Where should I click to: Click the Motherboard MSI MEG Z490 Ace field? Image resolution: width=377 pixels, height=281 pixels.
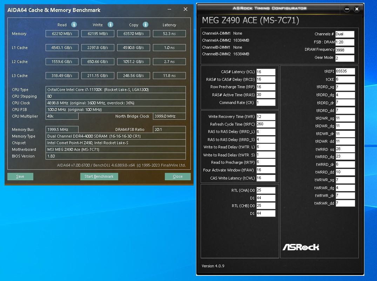(x=116, y=149)
